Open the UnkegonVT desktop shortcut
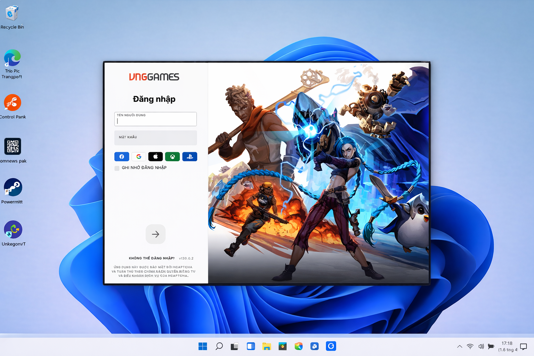 [x=13, y=230]
